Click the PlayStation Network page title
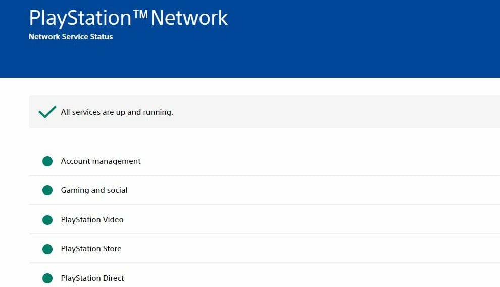 [128, 18]
